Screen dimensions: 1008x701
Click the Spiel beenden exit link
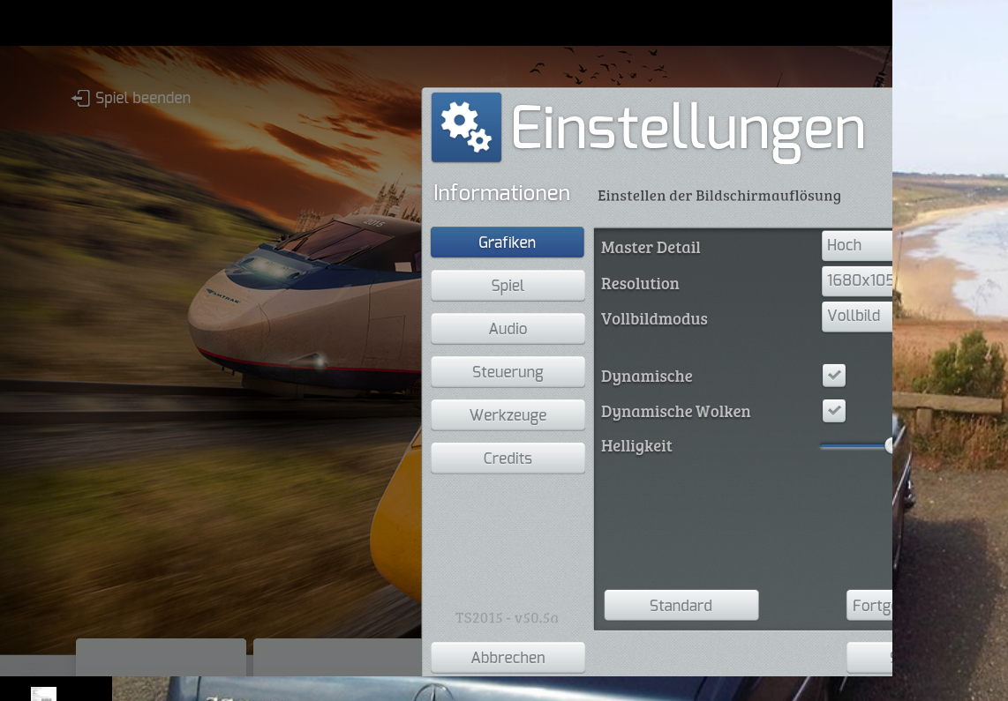[132, 98]
